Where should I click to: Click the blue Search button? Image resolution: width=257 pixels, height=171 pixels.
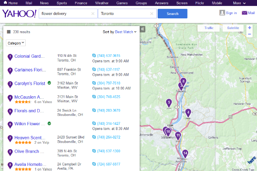pyautogui.click(x=173, y=14)
